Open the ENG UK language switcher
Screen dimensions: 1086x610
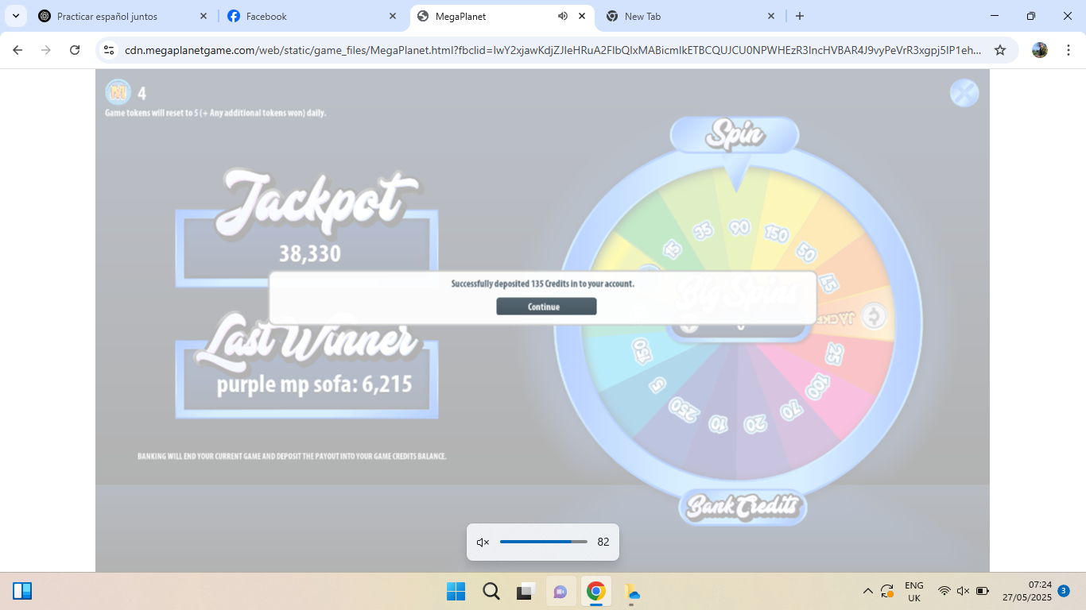click(x=914, y=592)
